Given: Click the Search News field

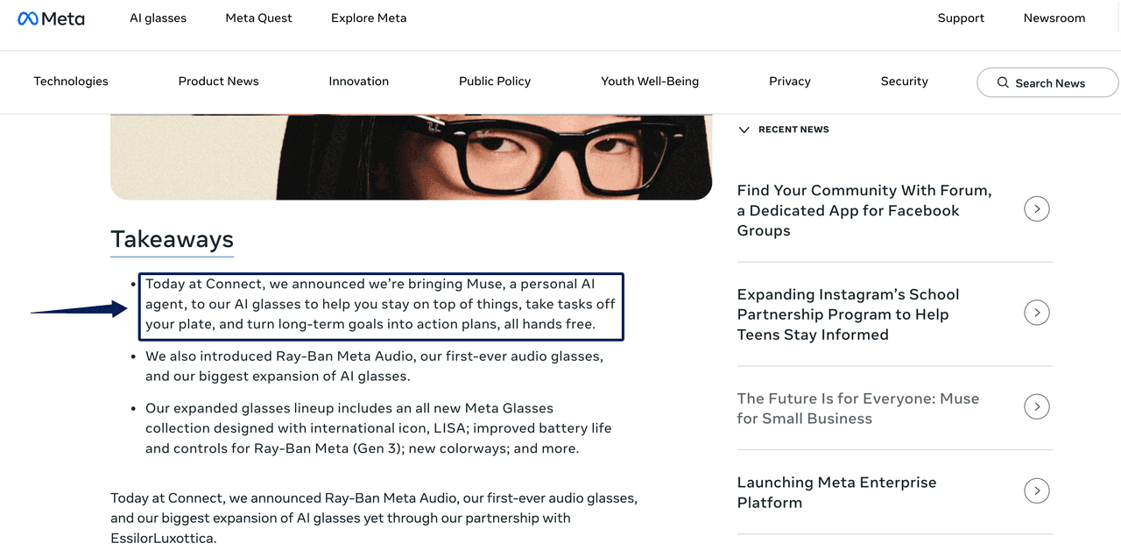Looking at the screenshot, I should 1047,82.
